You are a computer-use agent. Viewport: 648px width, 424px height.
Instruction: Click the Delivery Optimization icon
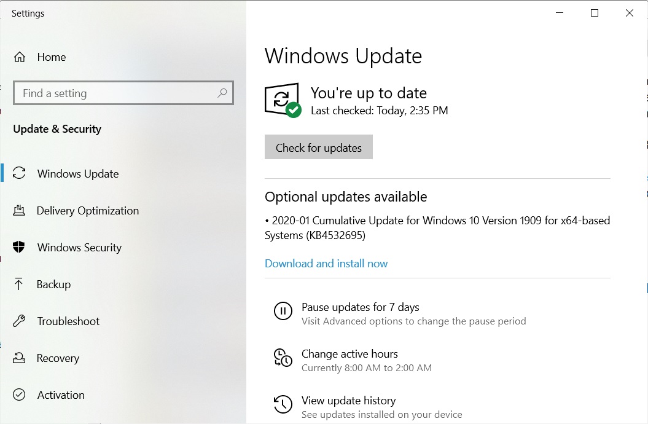click(19, 210)
